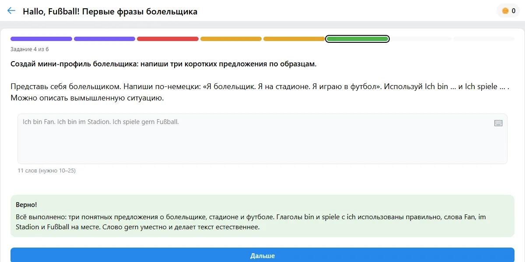Image resolution: width=525 pixels, height=262 pixels.
Task: Click the bold task instruction Создай мини-профиль болельщика
Action: point(163,64)
